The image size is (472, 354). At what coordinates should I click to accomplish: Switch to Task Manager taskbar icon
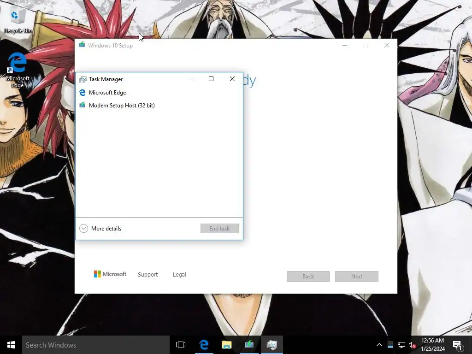pos(272,345)
